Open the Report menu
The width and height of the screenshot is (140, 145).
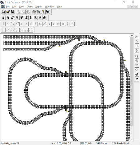point(39,7)
